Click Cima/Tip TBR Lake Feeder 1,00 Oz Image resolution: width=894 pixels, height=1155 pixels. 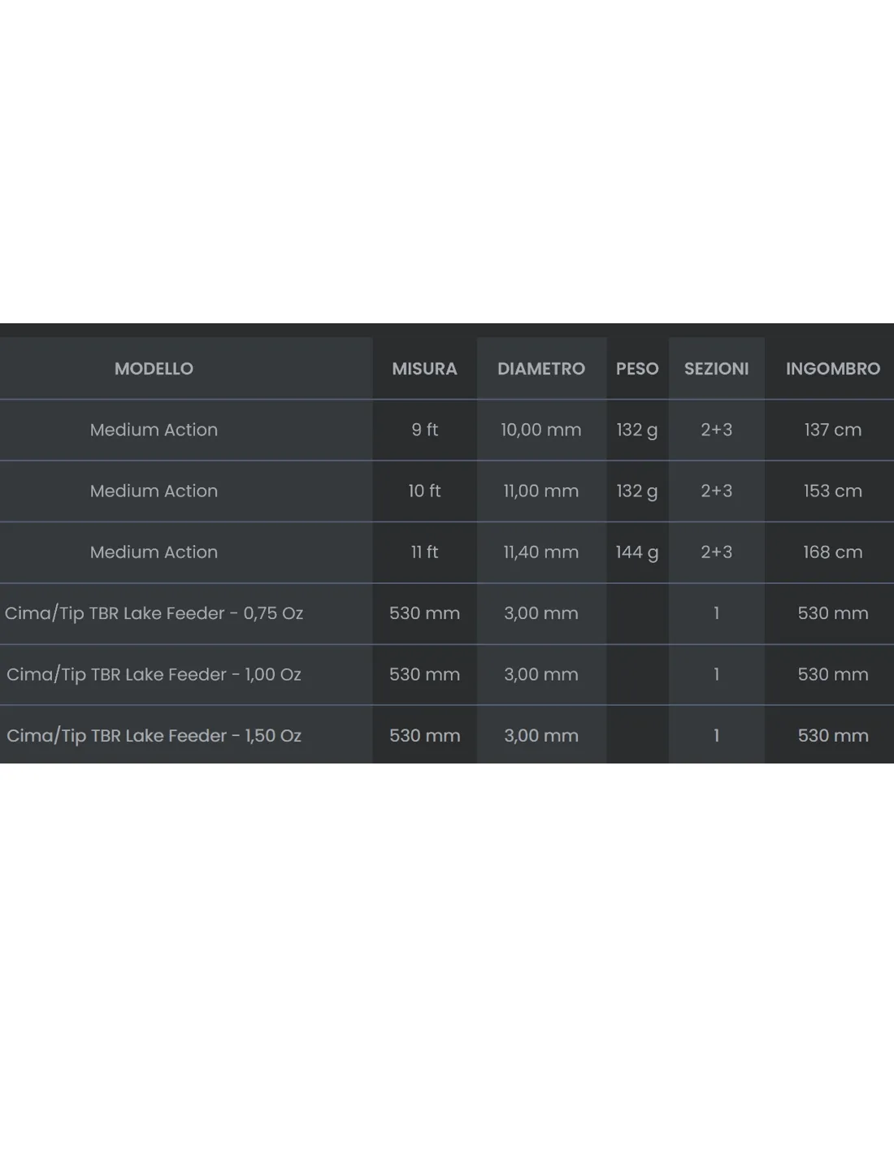154,674
